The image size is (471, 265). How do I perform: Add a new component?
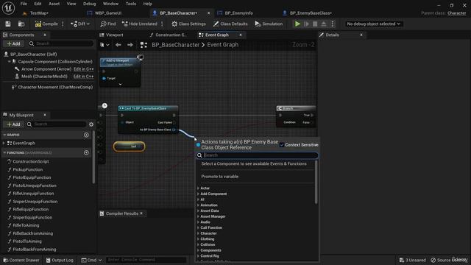(13, 43)
